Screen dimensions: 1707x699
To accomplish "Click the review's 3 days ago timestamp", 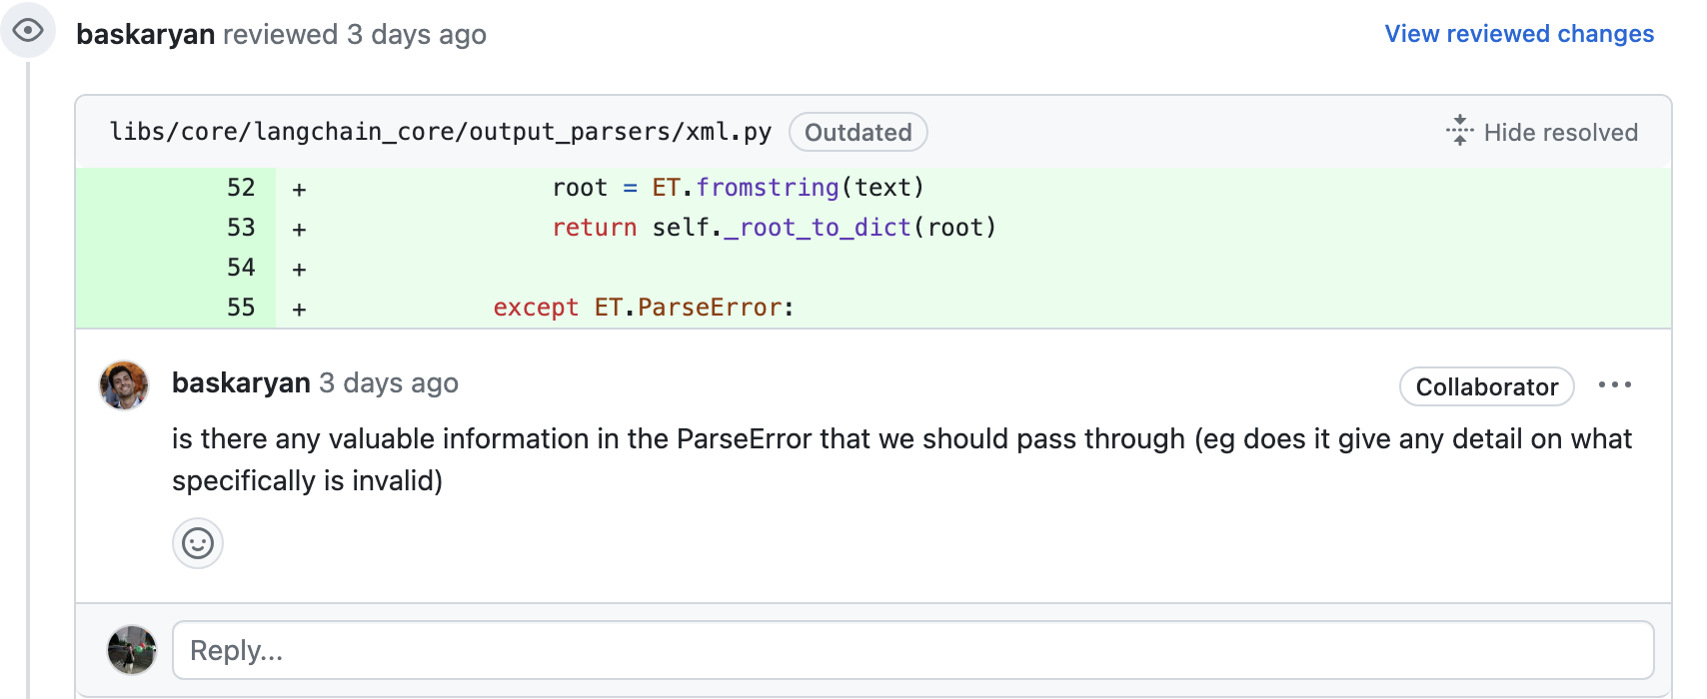I will point(417,34).
